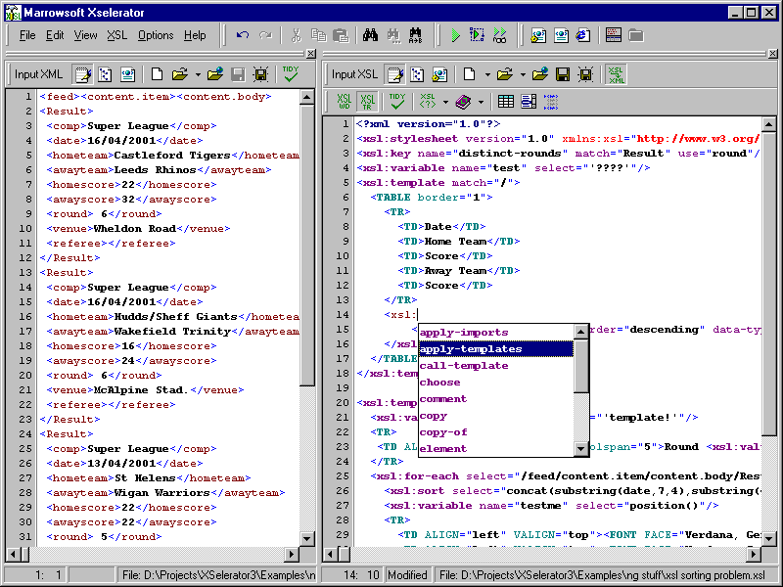783x587 pixels.
Task: Run the transform with the green play icon
Action: coord(455,35)
